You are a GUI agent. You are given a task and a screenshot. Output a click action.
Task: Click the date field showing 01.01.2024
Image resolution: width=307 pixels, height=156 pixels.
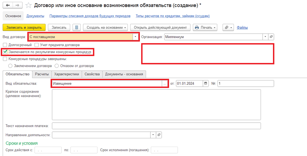click(x=189, y=84)
